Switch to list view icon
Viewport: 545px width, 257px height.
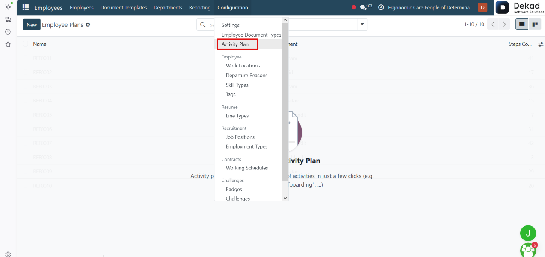522,24
